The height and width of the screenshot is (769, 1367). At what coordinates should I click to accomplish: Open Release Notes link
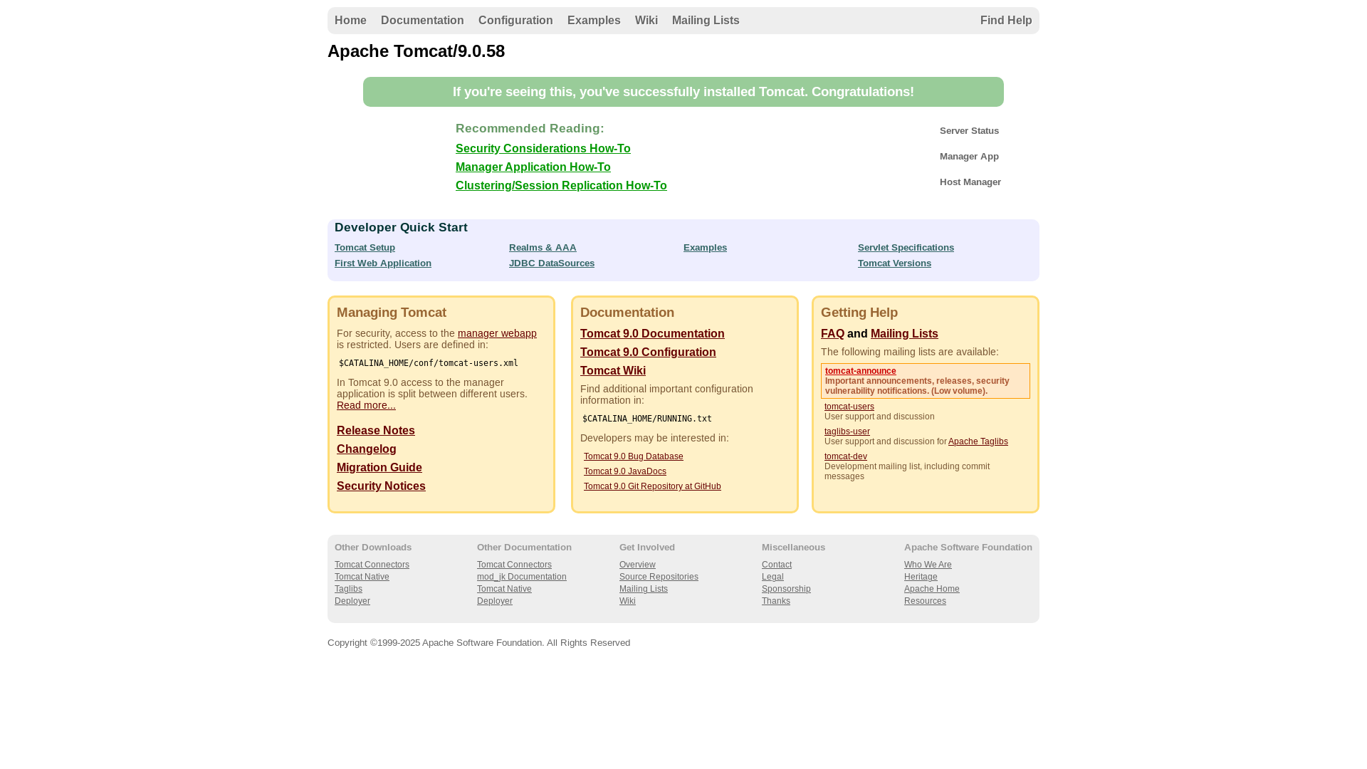[376, 431]
